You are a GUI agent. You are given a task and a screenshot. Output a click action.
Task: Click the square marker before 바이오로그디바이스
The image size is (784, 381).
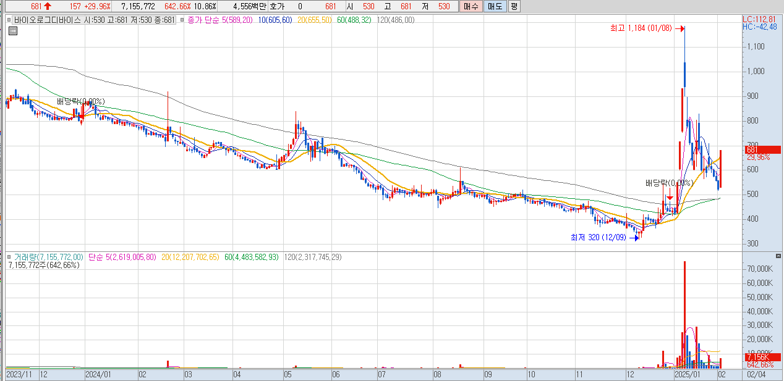click(9, 20)
